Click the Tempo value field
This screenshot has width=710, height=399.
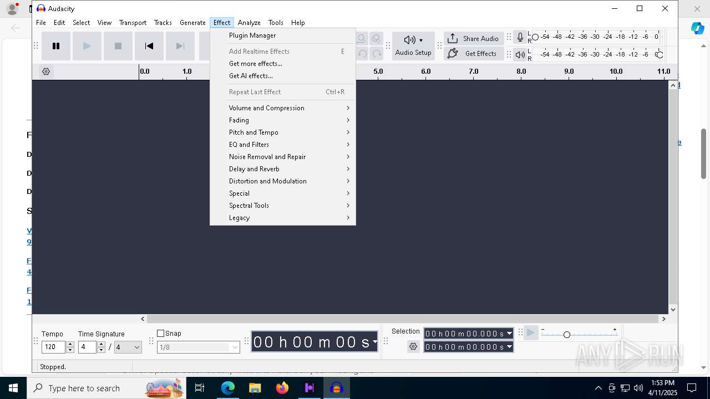click(53, 347)
